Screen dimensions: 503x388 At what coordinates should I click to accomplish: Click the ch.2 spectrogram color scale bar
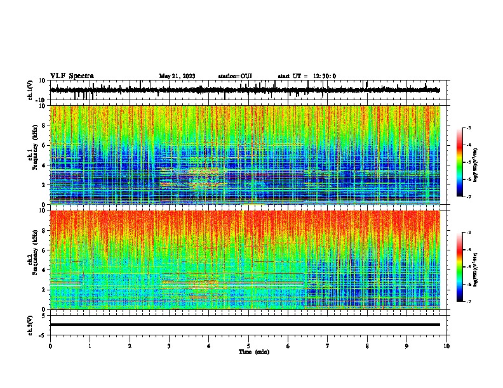click(x=459, y=267)
